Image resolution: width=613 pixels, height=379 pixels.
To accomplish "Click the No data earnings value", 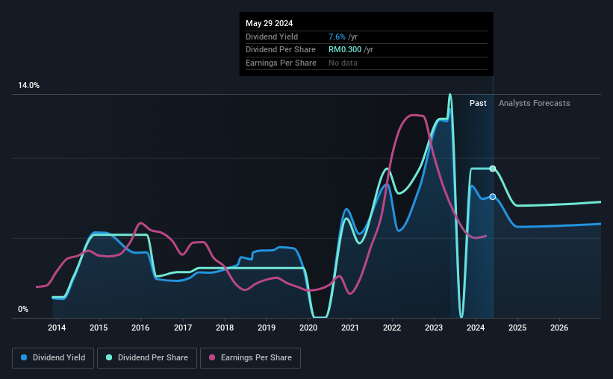I will (x=343, y=63).
